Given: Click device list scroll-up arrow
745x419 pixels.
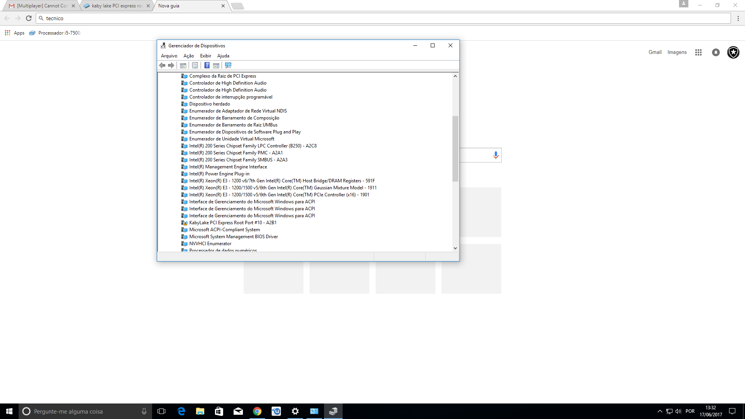Looking at the screenshot, I should click(x=455, y=76).
